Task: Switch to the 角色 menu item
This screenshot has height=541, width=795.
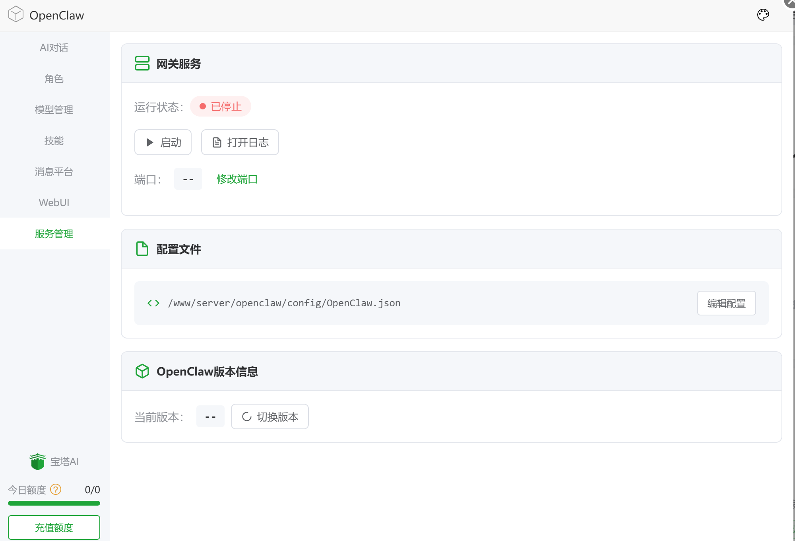Action: pyautogui.click(x=54, y=79)
